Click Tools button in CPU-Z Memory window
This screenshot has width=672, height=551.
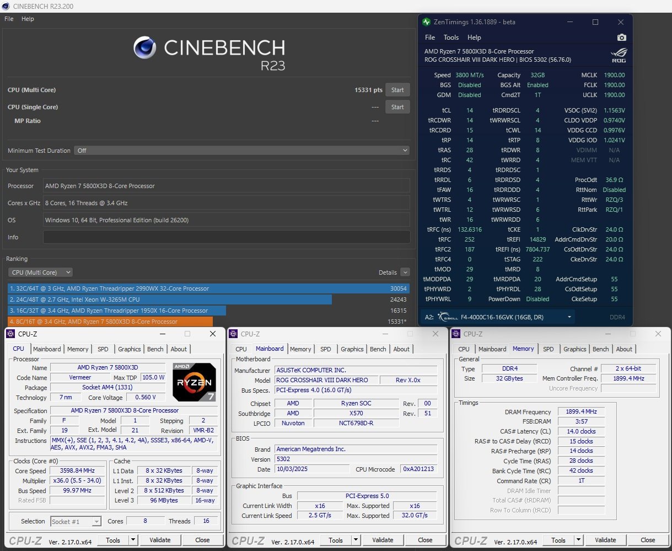pyautogui.click(x=558, y=540)
